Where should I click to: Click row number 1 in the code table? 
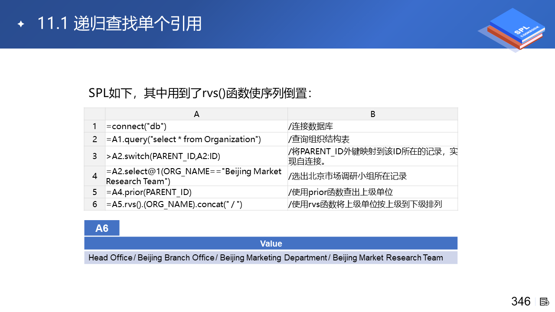coord(95,127)
